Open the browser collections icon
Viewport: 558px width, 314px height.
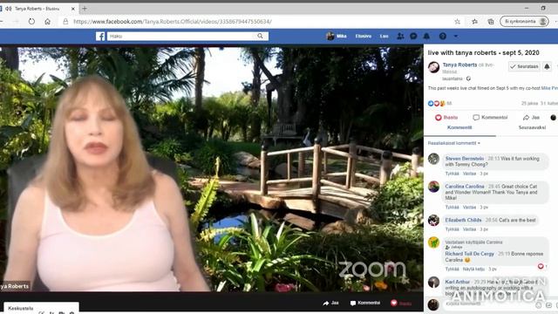491,21
